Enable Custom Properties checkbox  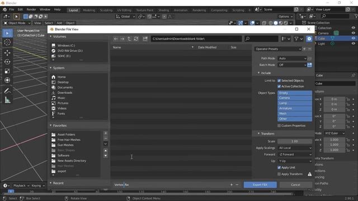tap(279, 126)
